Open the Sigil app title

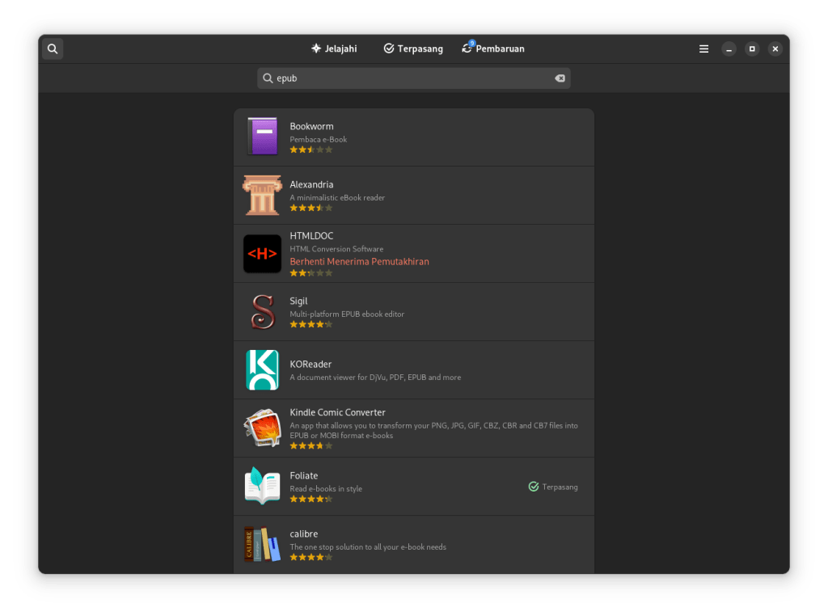click(x=298, y=301)
